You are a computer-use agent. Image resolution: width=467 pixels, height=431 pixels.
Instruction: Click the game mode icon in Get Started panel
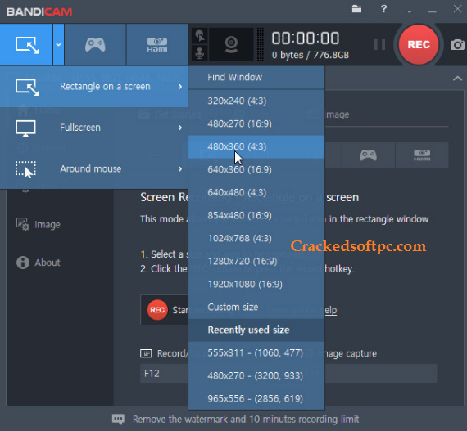tap(369, 155)
